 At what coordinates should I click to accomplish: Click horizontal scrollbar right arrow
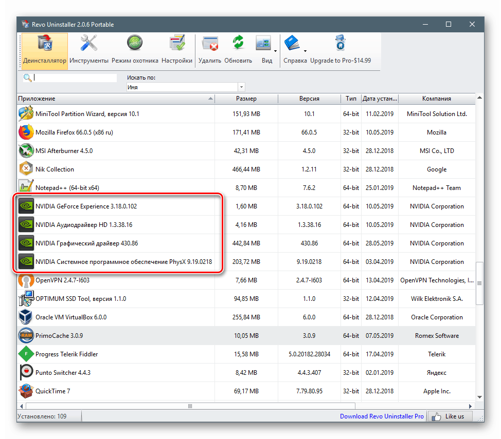(x=470, y=406)
